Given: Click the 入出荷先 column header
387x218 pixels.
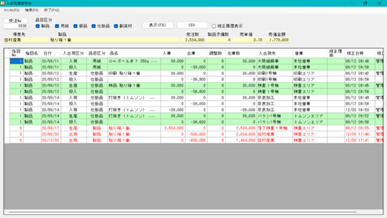Looking at the screenshot, I should [275, 53].
